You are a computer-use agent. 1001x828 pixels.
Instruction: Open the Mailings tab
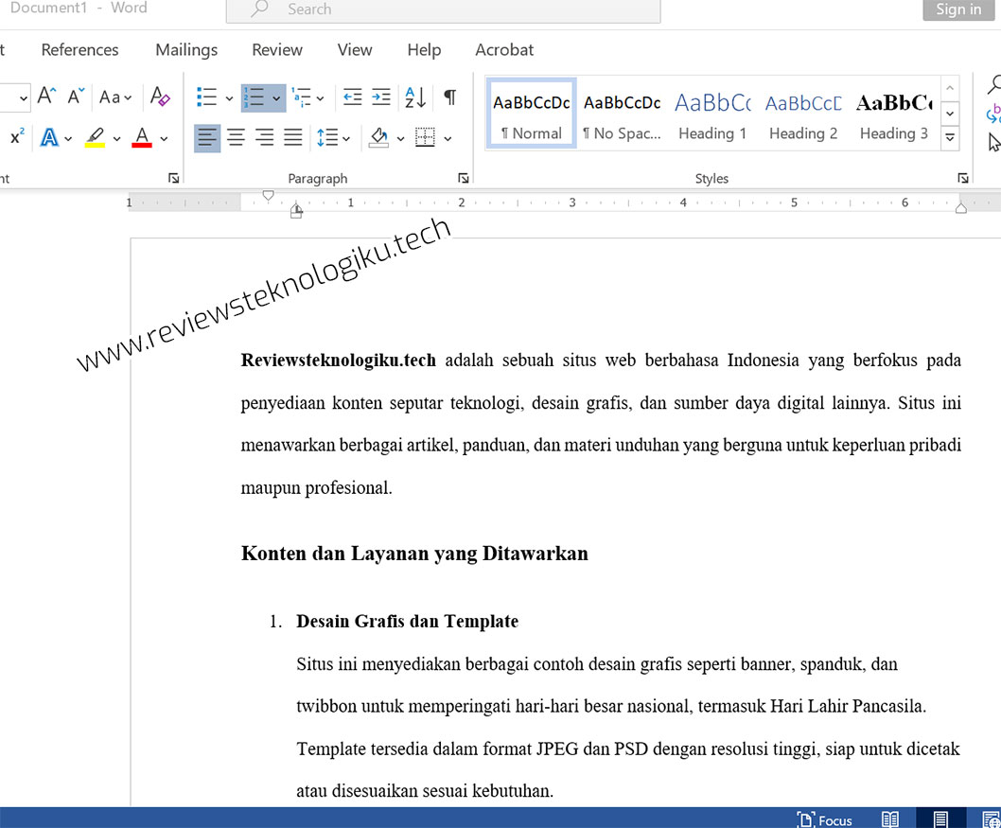tap(186, 50)
